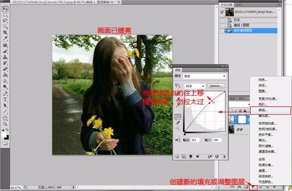
Task: Click the on-image adjustment hand in Curves
Action: point(178,86)
